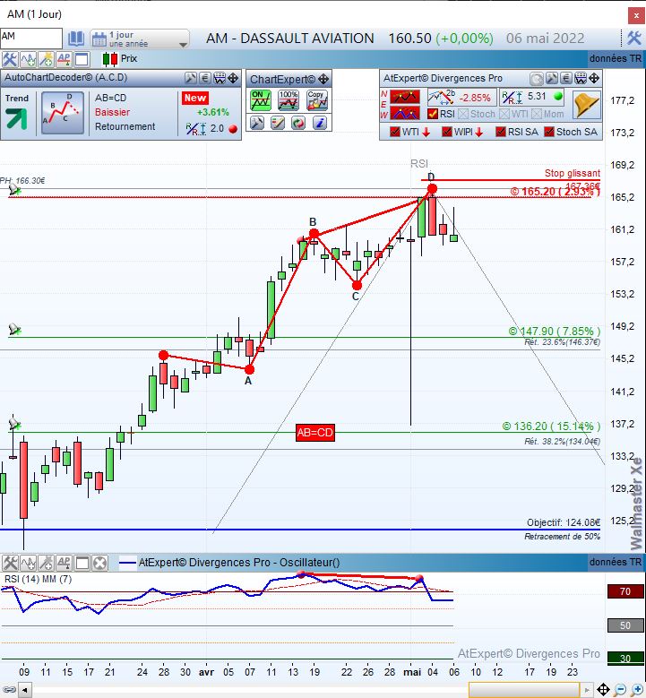646x698 pixels.
Task: Click ChartExpert Copy chart button
Action: pos(317,100)
